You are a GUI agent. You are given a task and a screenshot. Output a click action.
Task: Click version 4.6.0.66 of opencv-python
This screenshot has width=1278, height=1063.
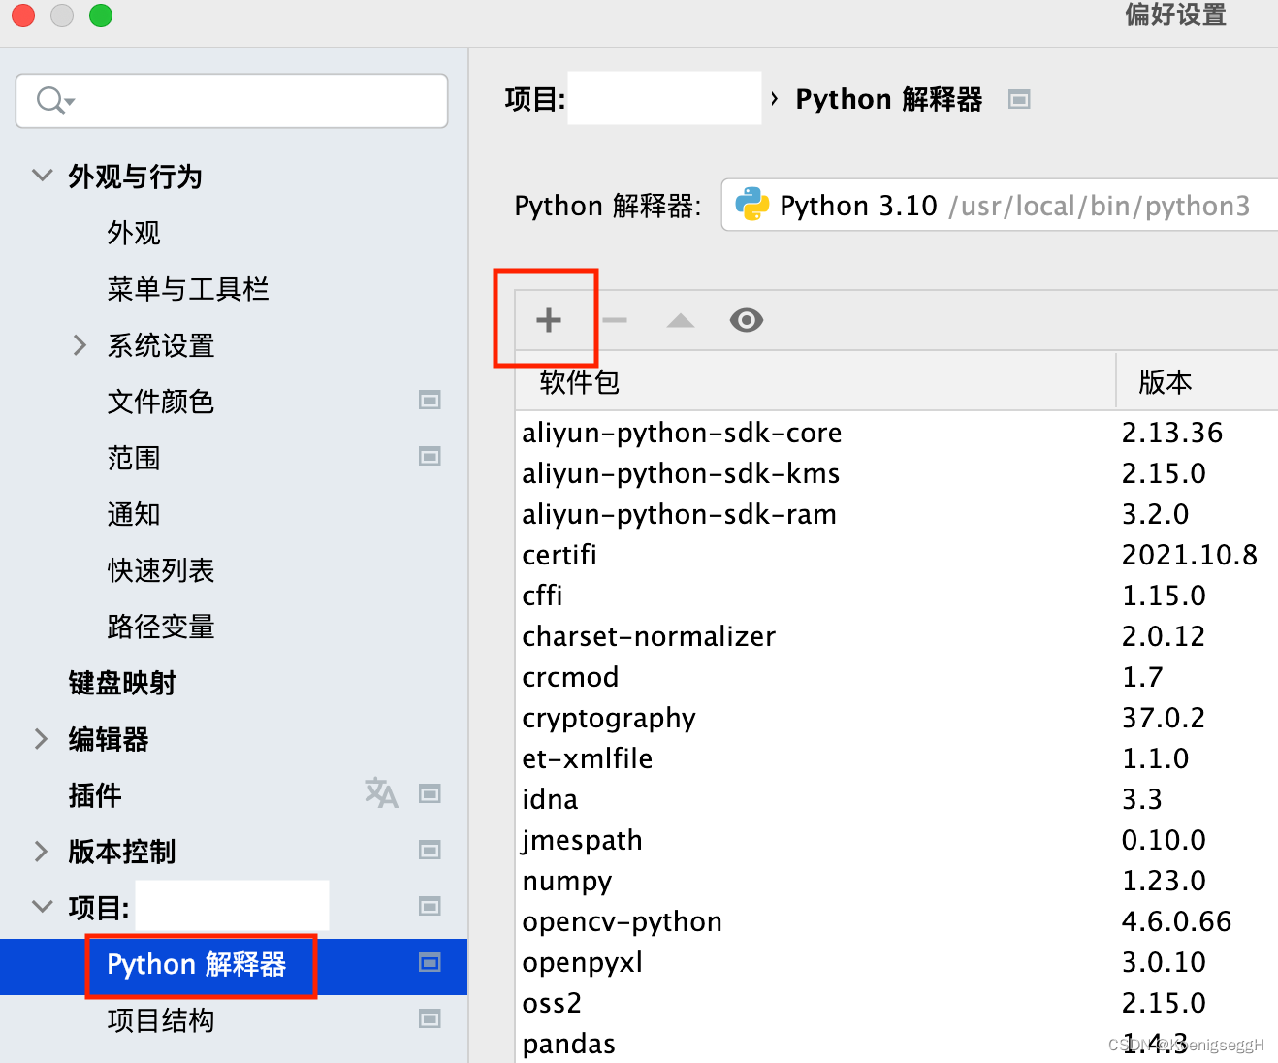(x=1176, y=921)
